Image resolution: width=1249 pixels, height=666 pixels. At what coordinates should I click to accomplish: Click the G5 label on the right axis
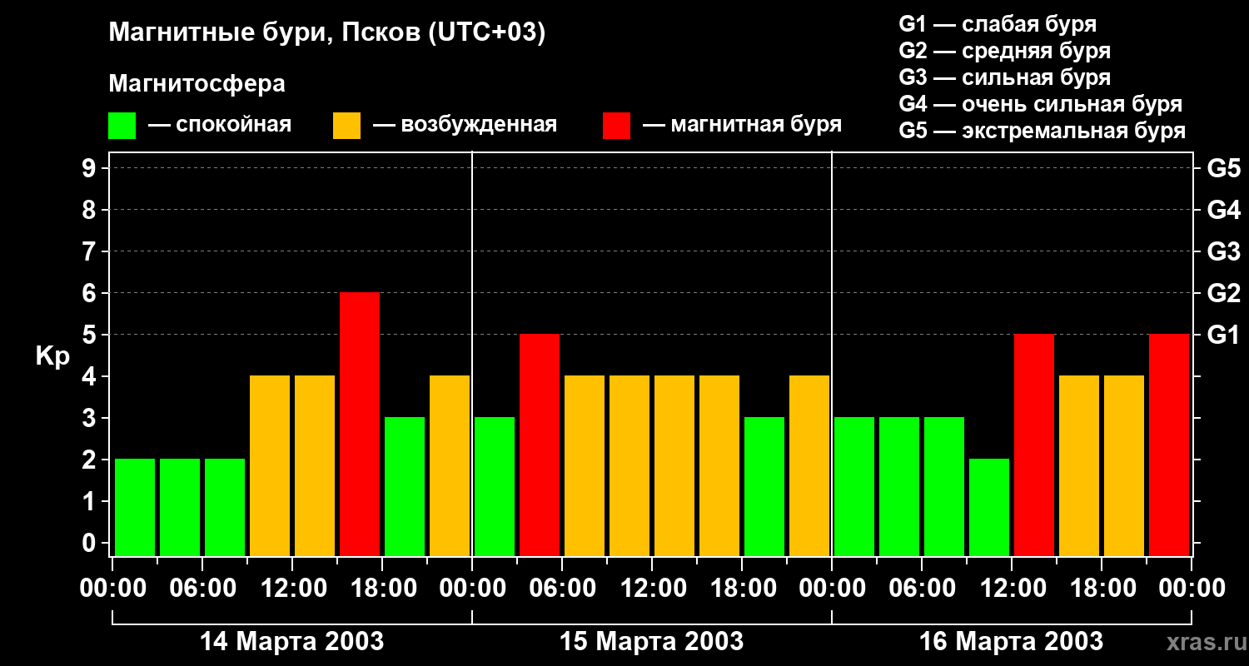point(1223,168)
